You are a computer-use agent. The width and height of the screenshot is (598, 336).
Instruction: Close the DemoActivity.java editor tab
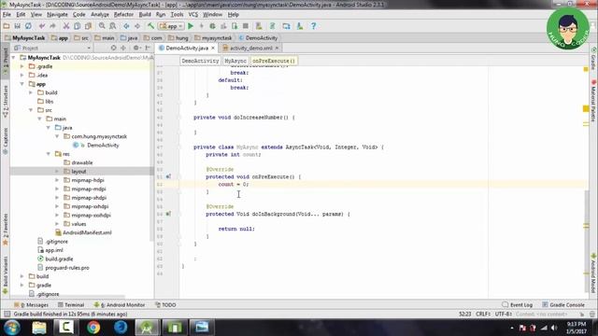point(213,48)
